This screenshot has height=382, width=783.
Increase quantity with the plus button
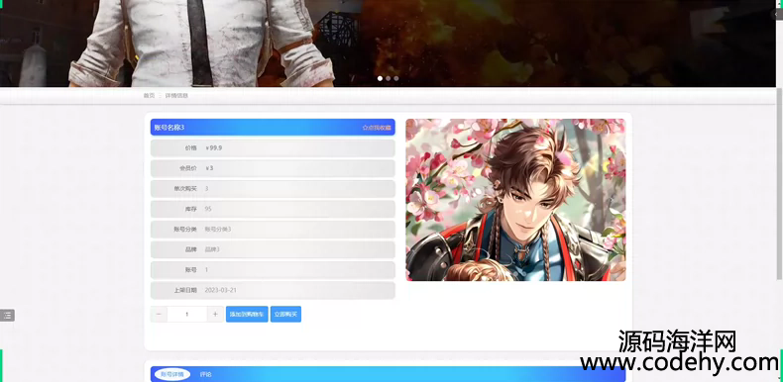[x=215, y=314]
